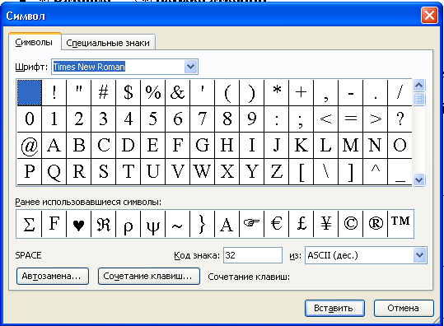
Task: Choose the equals sign symbol
Action: 350,119
